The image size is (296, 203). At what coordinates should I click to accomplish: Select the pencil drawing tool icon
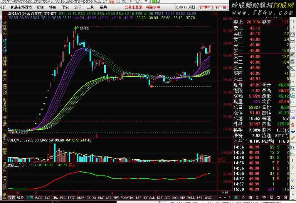point(292,138)
